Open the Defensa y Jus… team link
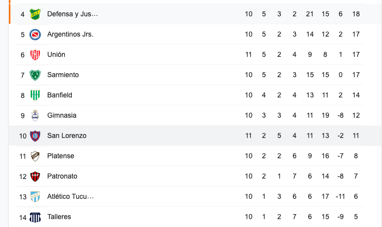Image resolution: width=382 pixels, height=227 pixels. pyautogui.click(x=73, y=14)
